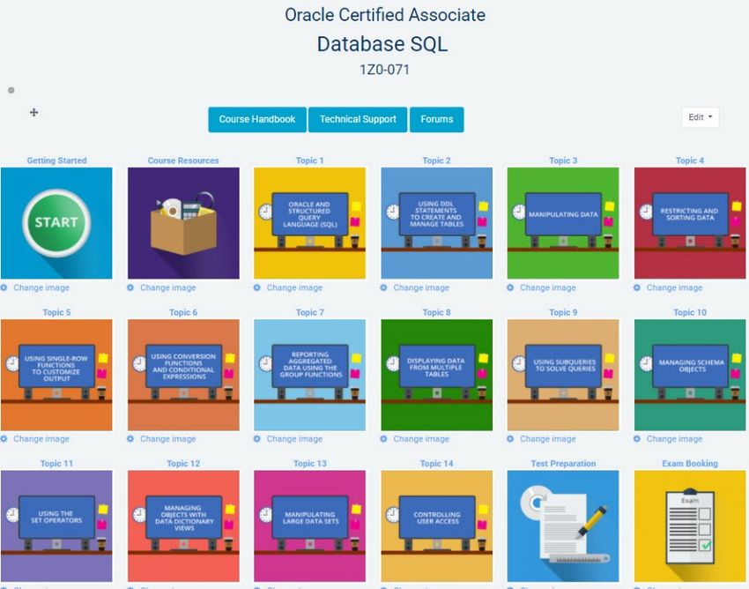
Task: Click the Topic 3 heading link
Action: [x=563, y=160]
